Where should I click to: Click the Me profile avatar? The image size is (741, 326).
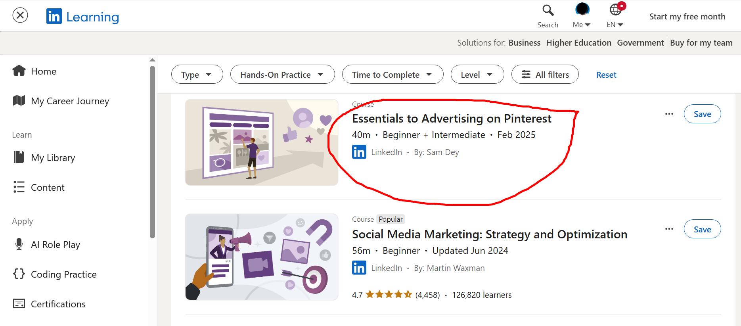click(x=582, y=10)
